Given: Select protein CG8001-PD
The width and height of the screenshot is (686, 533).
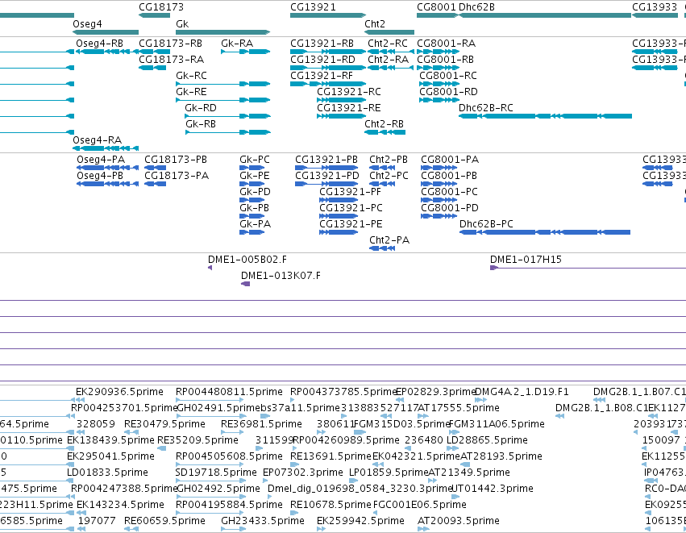Looking at the screenshot, I should [439, 216].
